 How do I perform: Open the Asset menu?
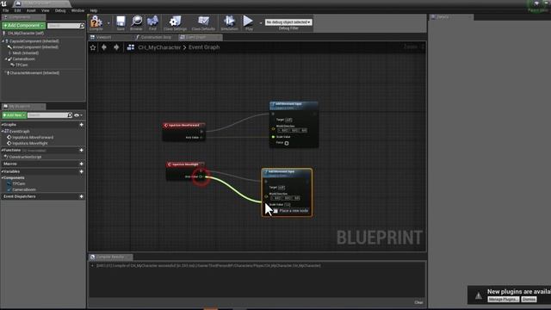pyautogui.click(x=31, y=10)
